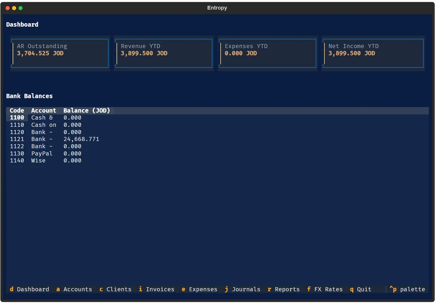Switch to Expenses in the footer

coord(199,289)
